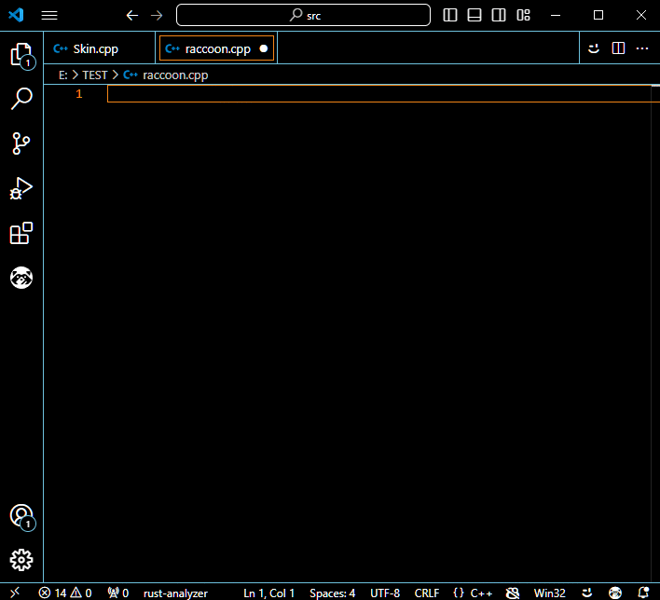Viewport: 660px width, 600px height.
Task: Open the raccoon panel in activity bar
Action: coord(21,278)
